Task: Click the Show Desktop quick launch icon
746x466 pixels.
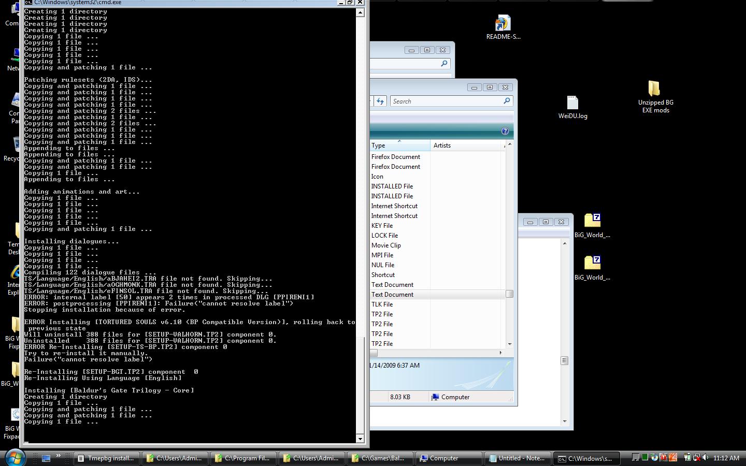Action: pos(46,458)
